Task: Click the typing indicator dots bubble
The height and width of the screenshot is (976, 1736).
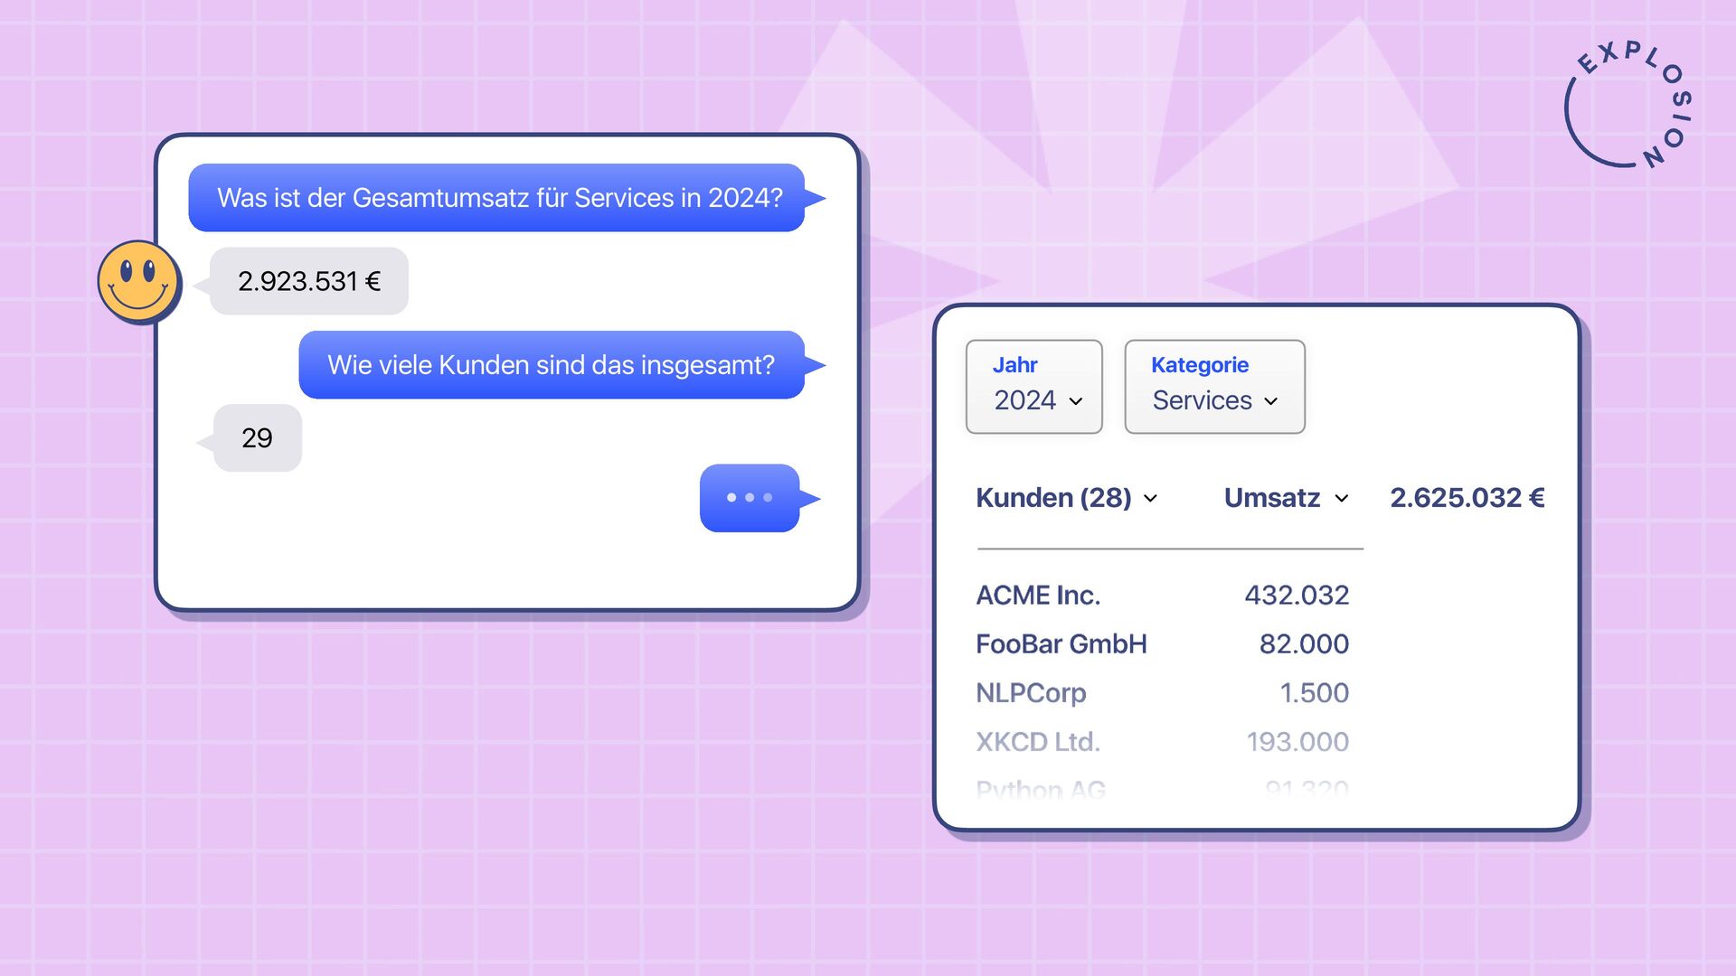Action: pyautogui.click(x=750, y=498)
